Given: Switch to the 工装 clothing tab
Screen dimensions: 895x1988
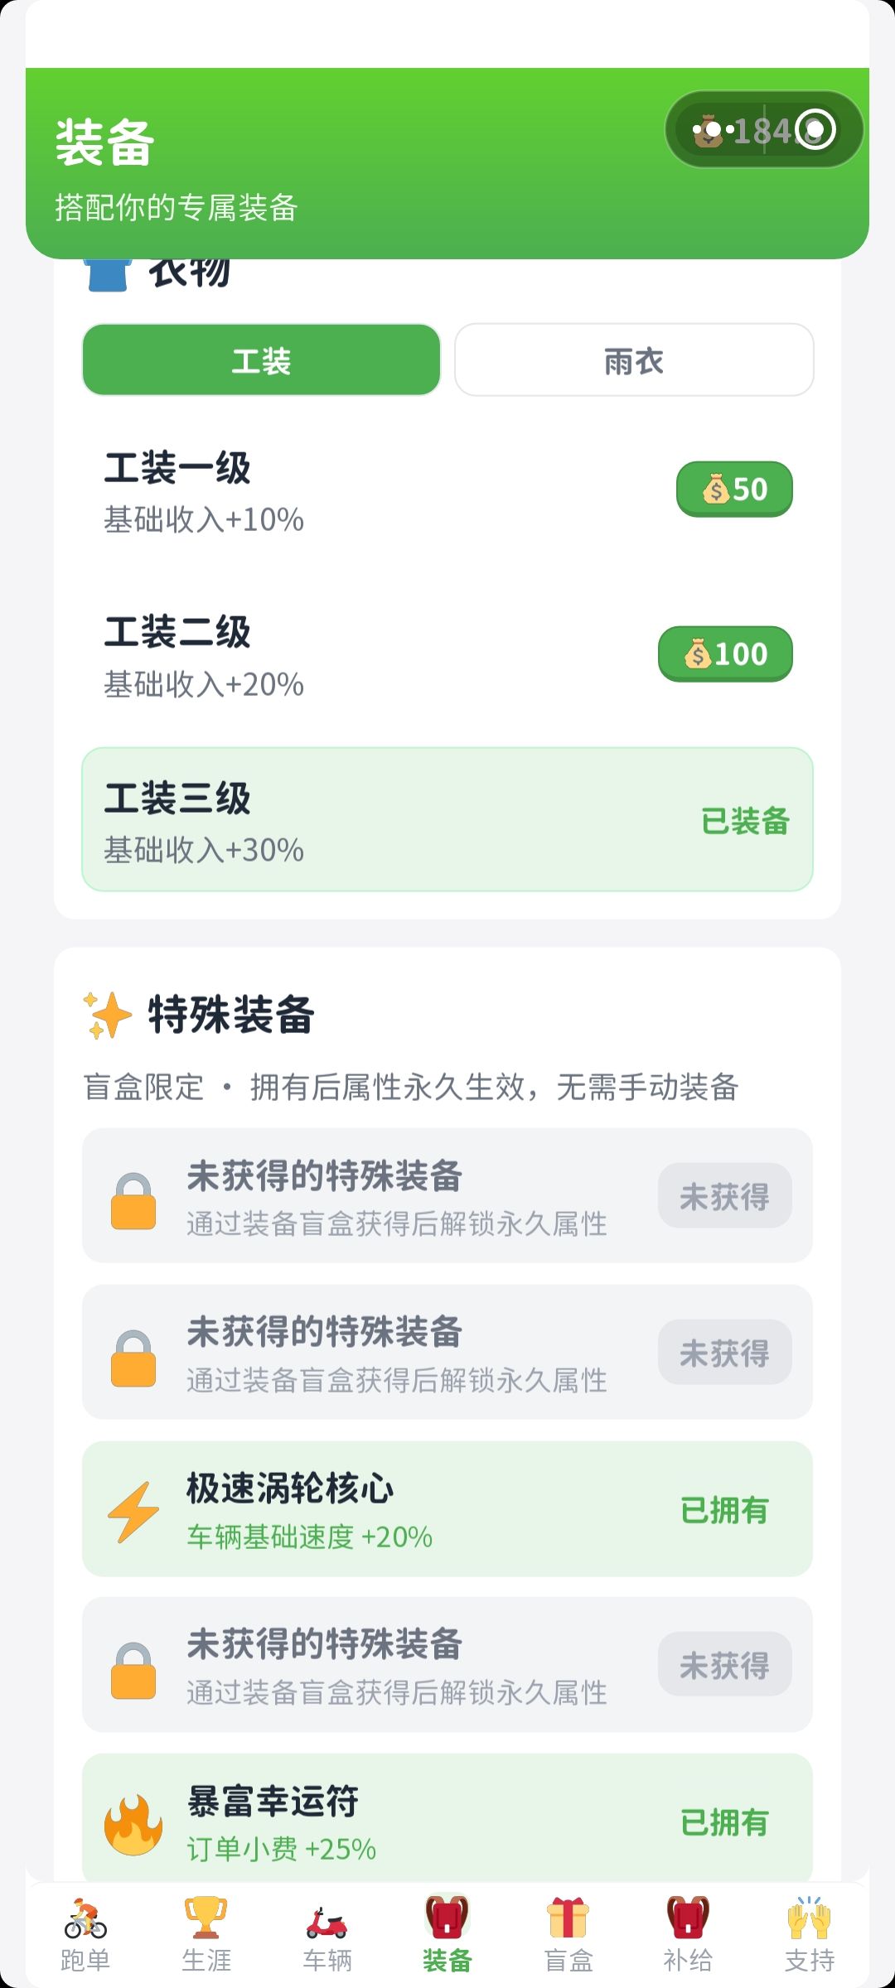Looking at the screenshot, I should 261,360.
